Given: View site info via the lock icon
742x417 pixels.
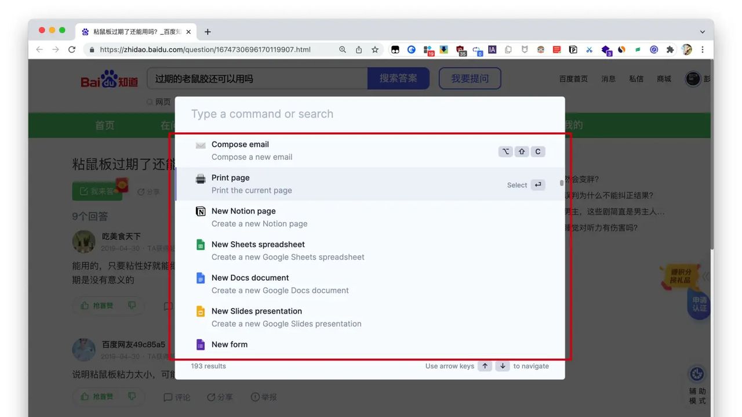Looking at the screenshot, I should point(92,50).
